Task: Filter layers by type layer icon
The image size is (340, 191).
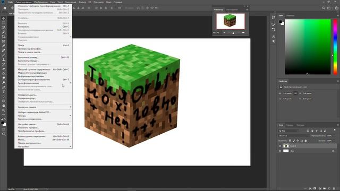Action: click(317, 131)
